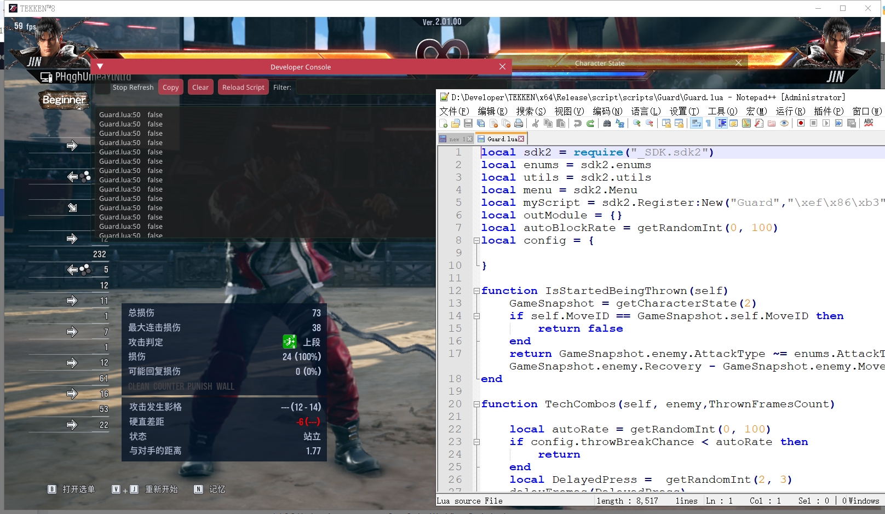
Task: Click the Undo arrow icon
Action: coord(578,124)
